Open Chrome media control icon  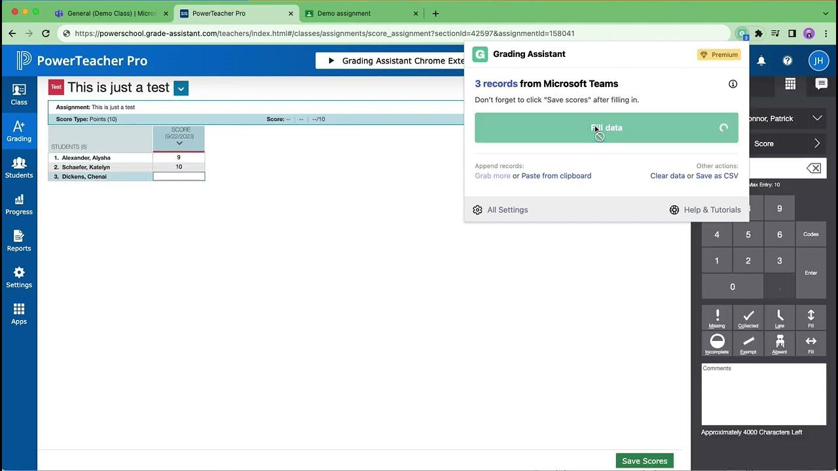point(775,33)
